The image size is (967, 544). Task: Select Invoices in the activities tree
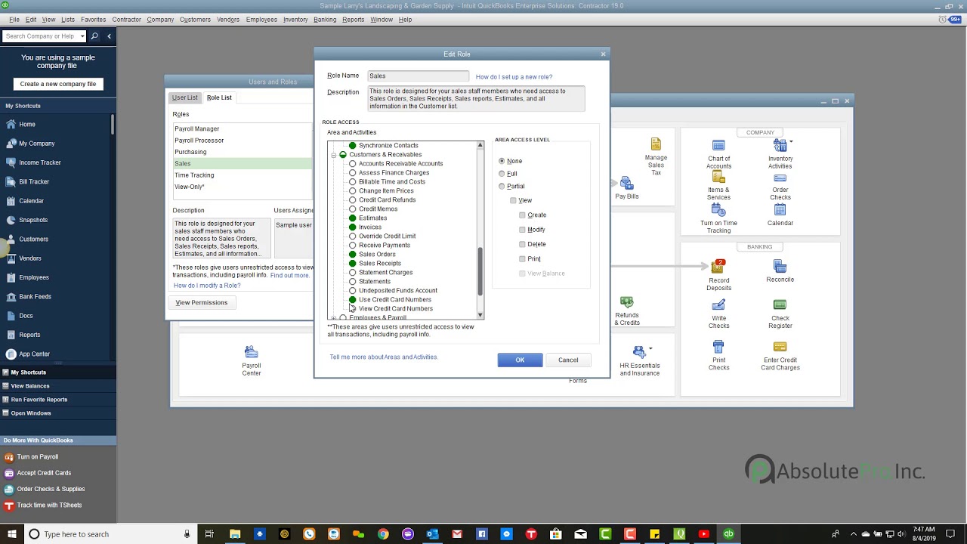point(369,227)
